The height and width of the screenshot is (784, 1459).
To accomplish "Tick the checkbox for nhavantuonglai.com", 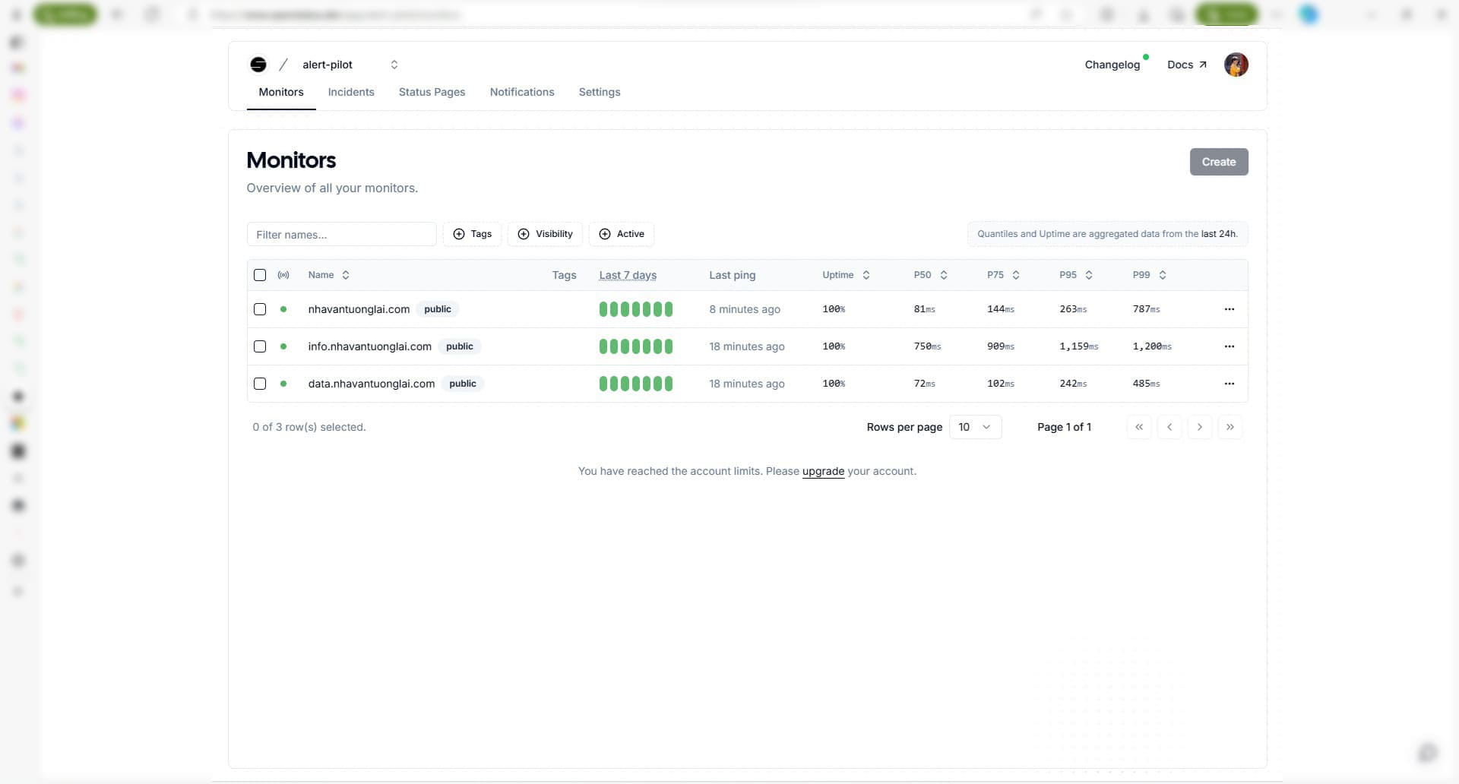I will click(x=260, y=309).
